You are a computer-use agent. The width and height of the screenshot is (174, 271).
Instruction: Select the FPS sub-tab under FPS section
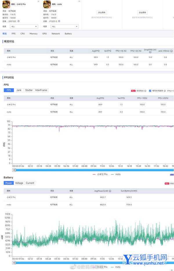(9, 90)
